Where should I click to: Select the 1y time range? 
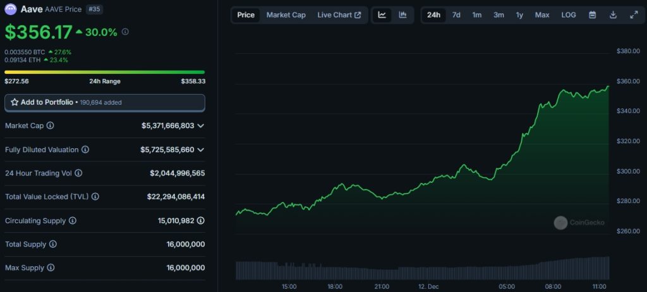tap(519, 15)
